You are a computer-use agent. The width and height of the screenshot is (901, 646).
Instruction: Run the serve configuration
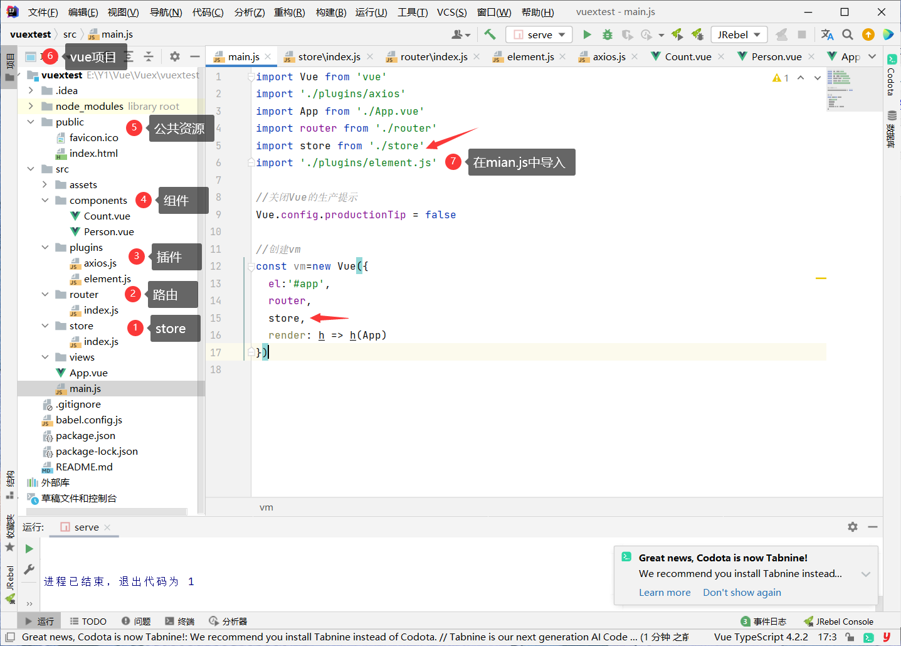pos(587,34)
